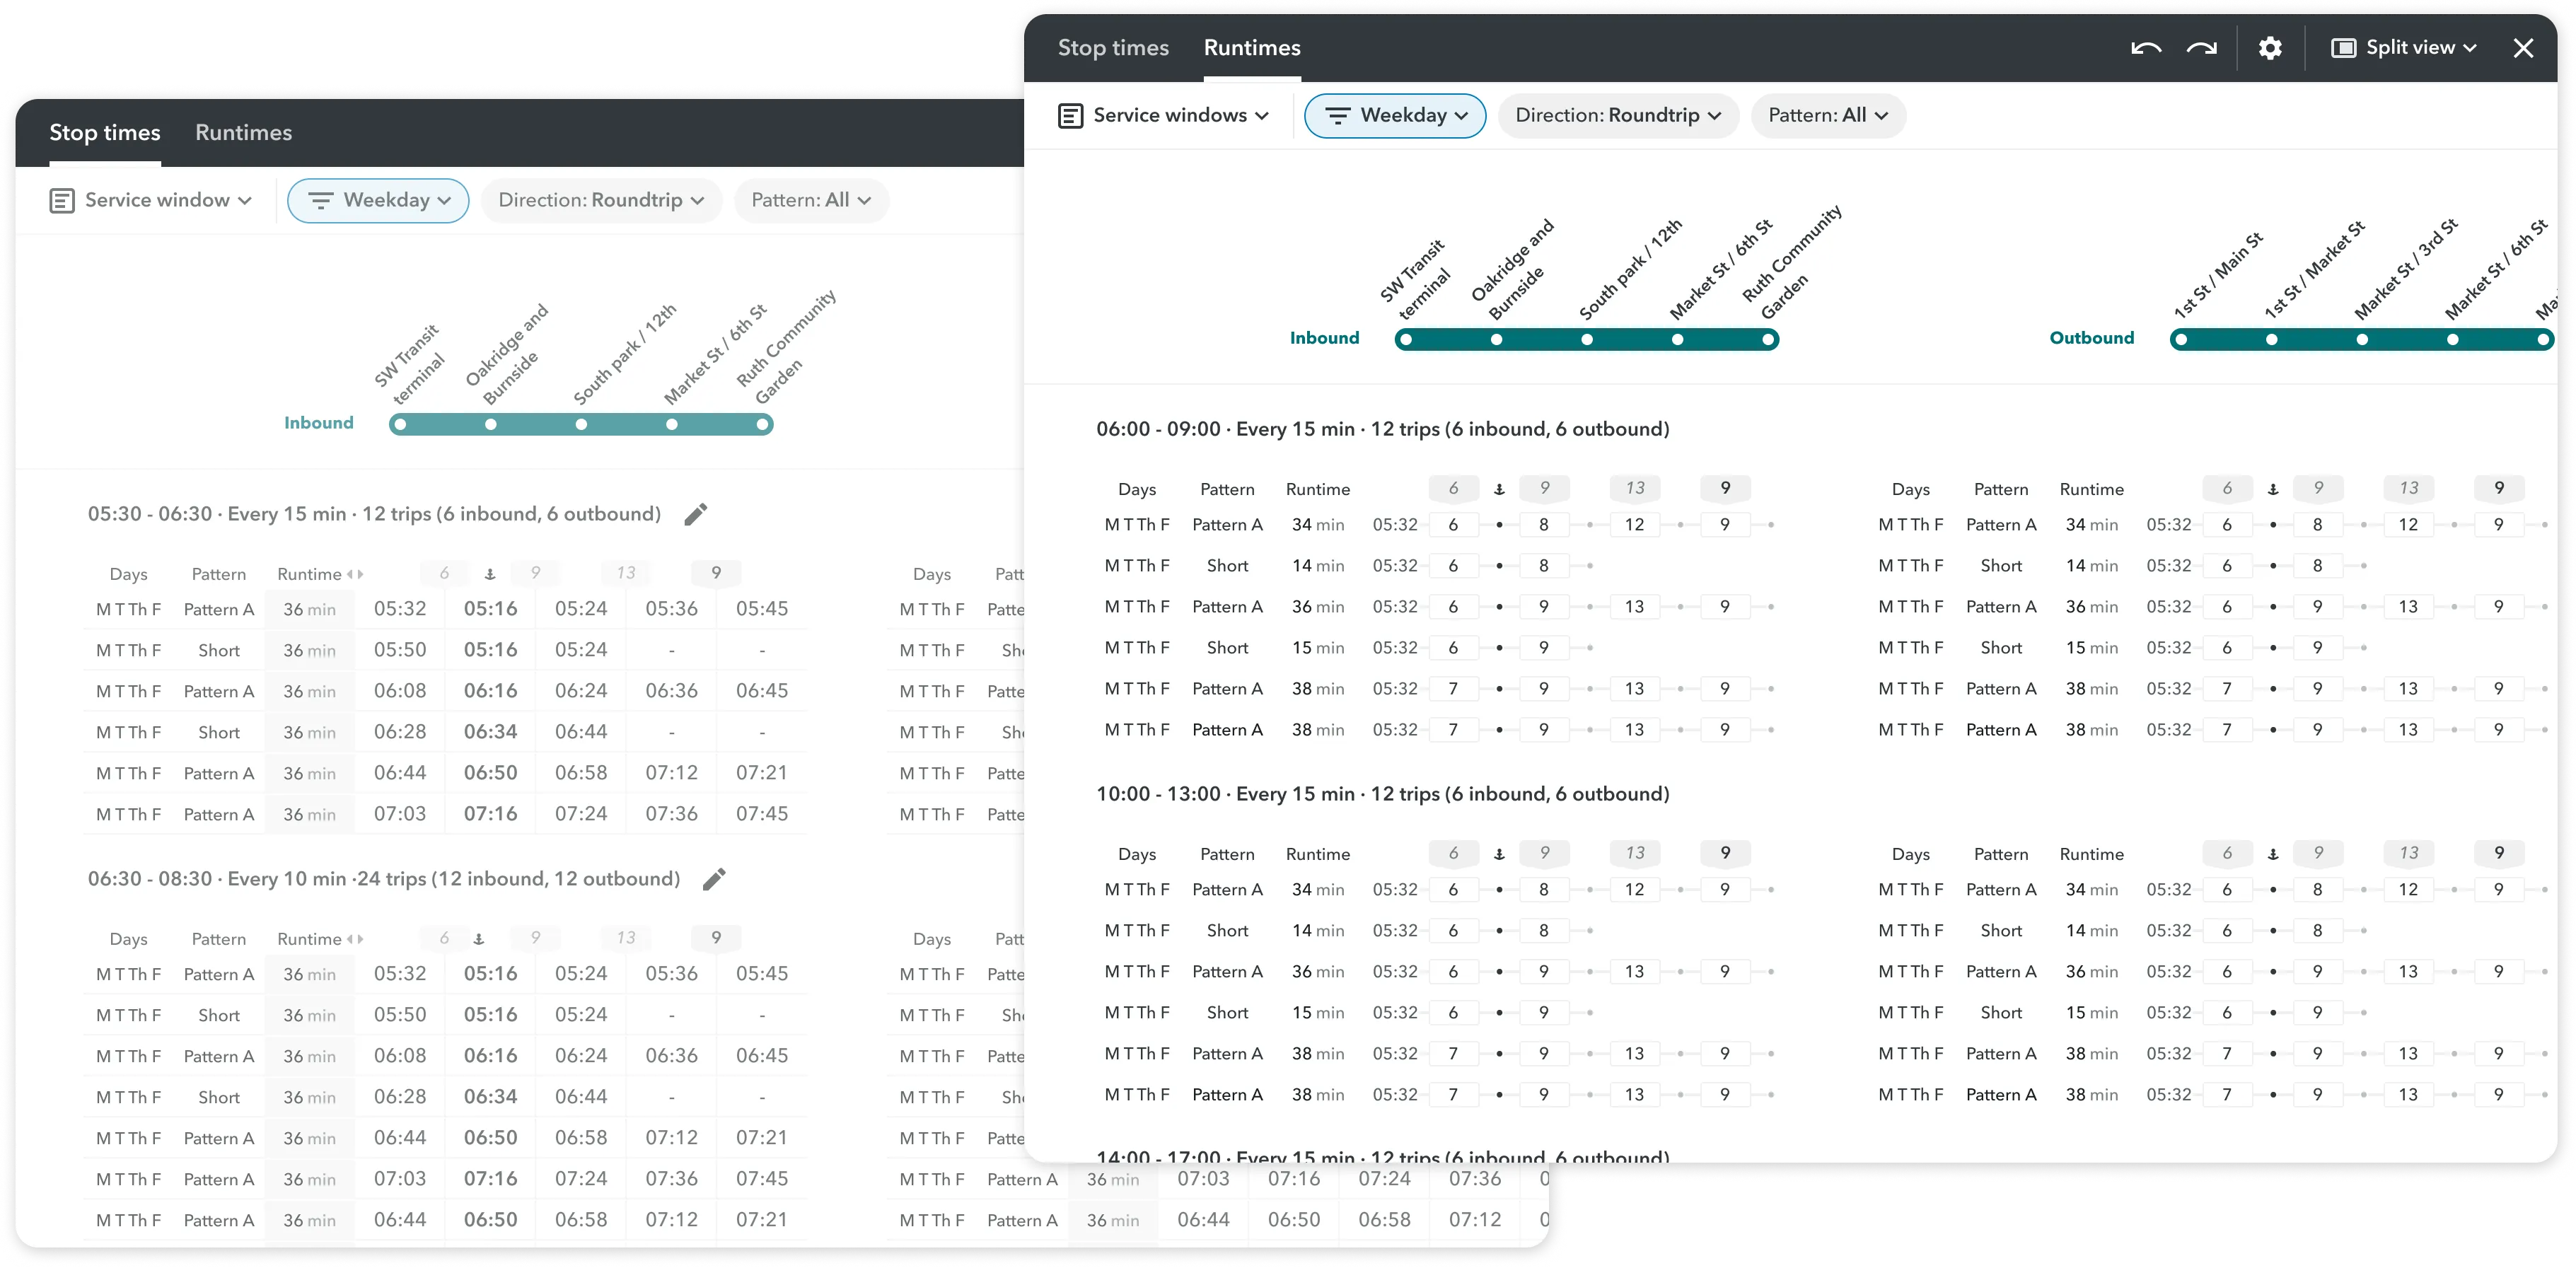Viewport: 2576px width, 1268px height.
Task: Click 34 min runtime in first 06:00 - 09:00 inbound row
Action: pyautogui.click(x=1317, y=525)
